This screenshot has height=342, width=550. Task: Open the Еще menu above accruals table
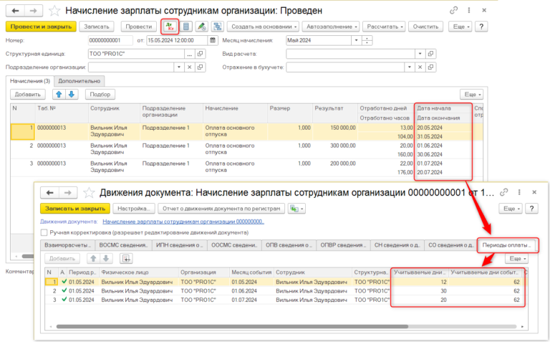pyautogui.click(x=472, y=95)
